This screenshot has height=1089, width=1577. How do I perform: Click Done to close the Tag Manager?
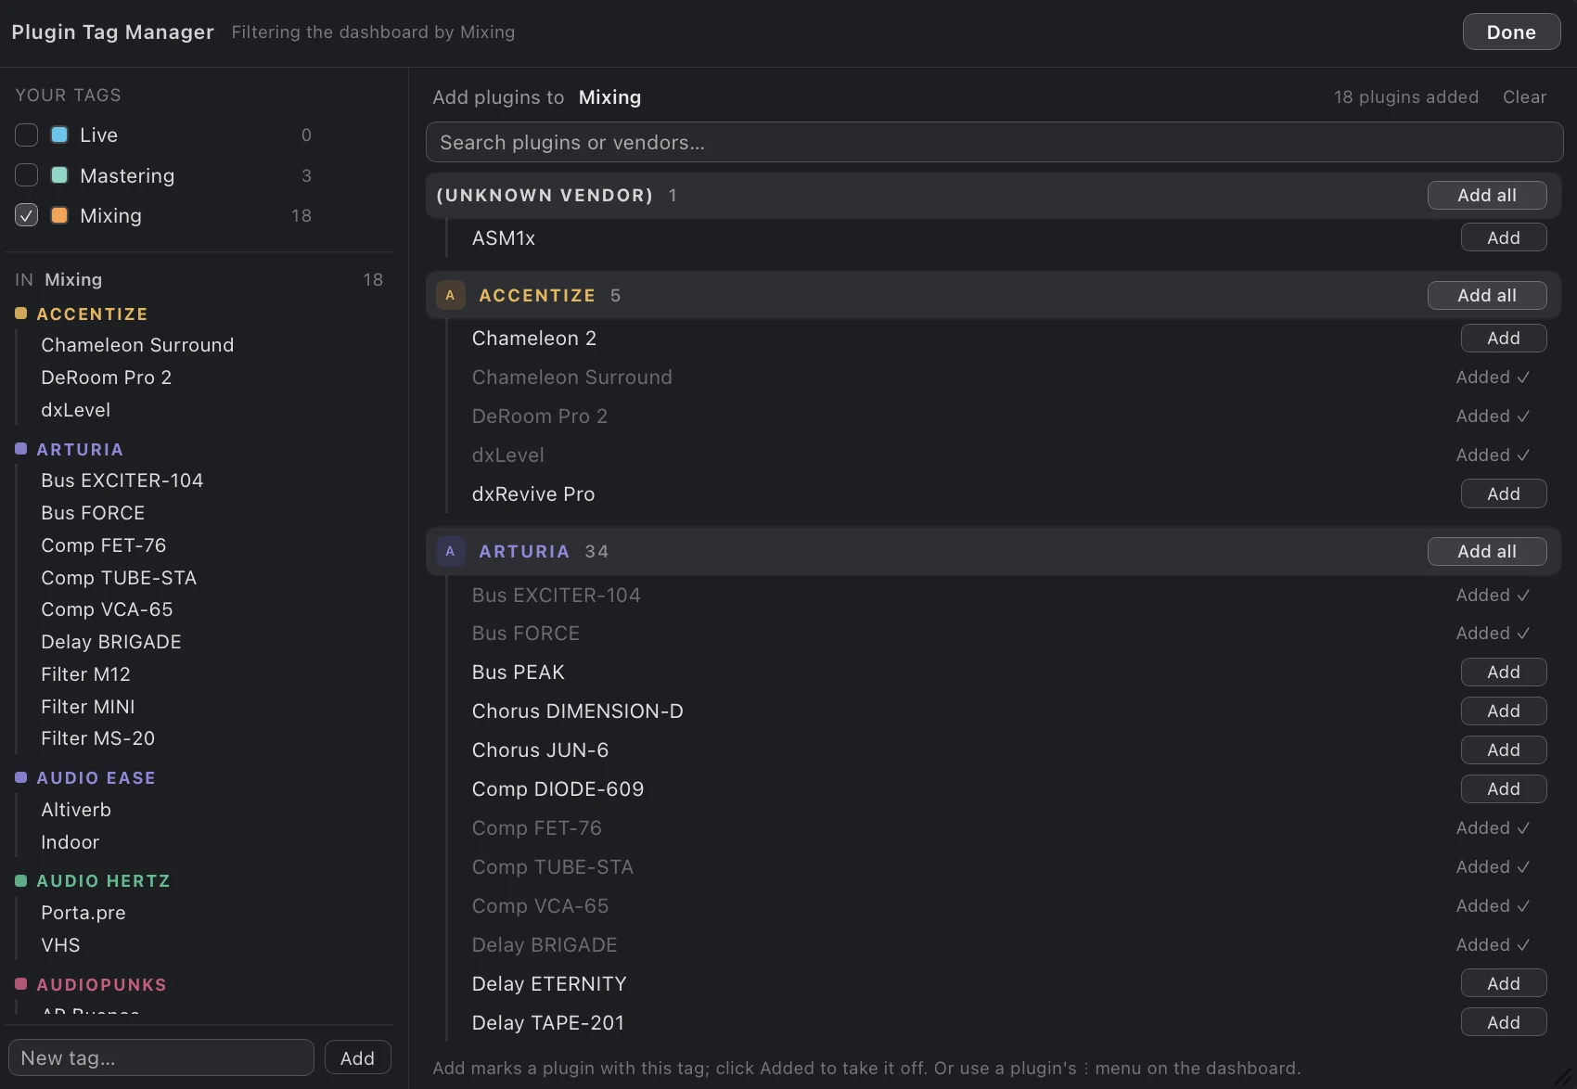tap(1511, 32)
